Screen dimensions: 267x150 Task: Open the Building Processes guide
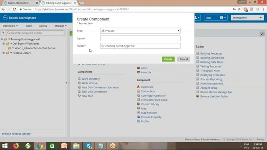211,53
